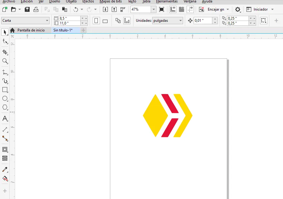Select the Freehand drawing tool

(x=5, y=72)
